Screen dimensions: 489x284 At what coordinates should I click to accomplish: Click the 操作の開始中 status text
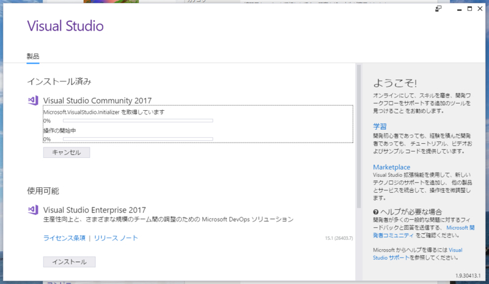click(x=59, y=130)
